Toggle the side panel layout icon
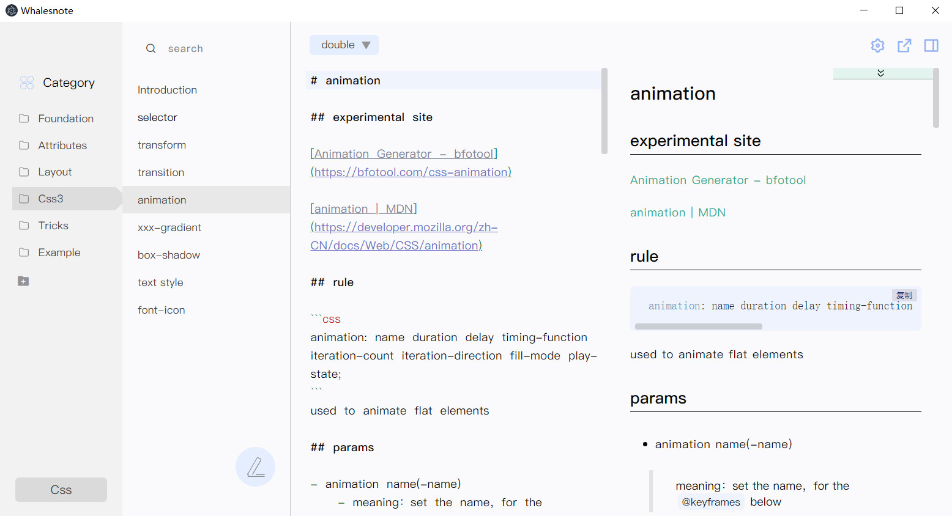This screenshot has height=516, width=952. click(x=931, y=45)
